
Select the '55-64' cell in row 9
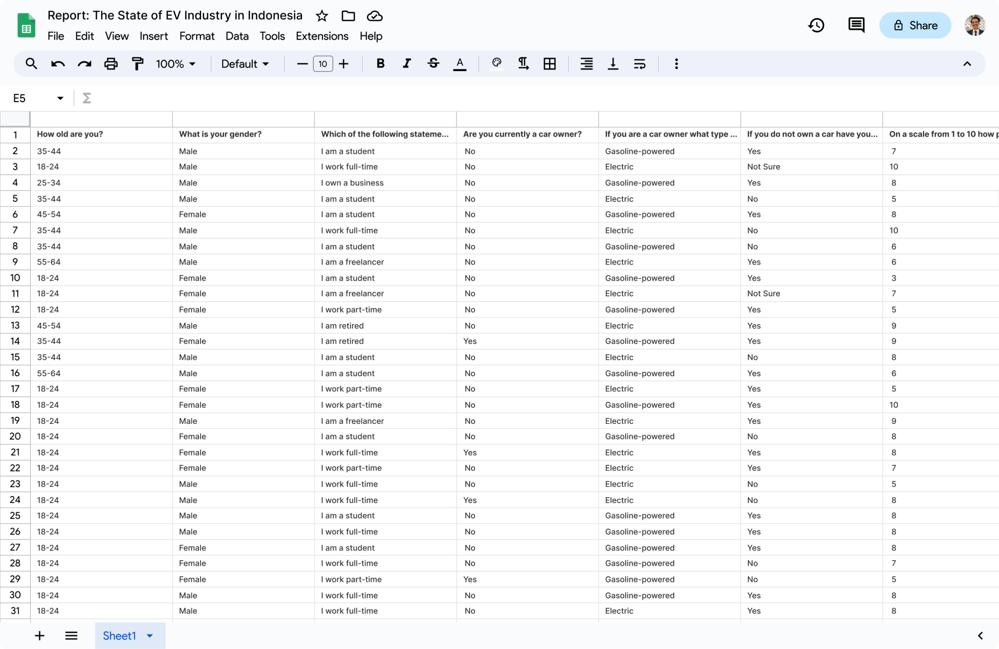(101, 262)
